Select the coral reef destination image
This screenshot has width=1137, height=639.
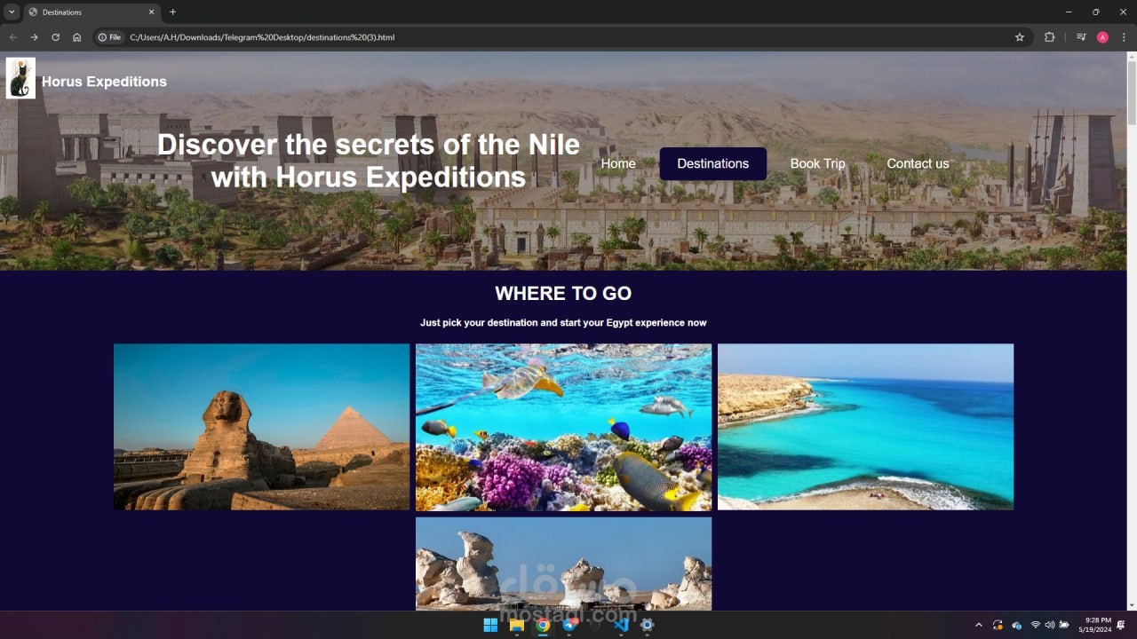563,427
